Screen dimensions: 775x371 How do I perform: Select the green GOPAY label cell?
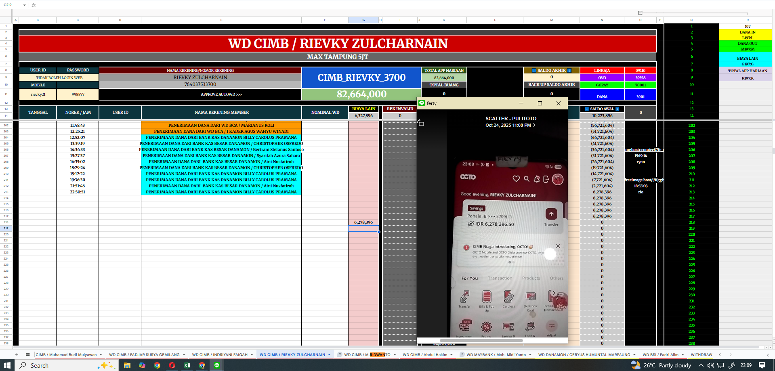pos(602,85)
